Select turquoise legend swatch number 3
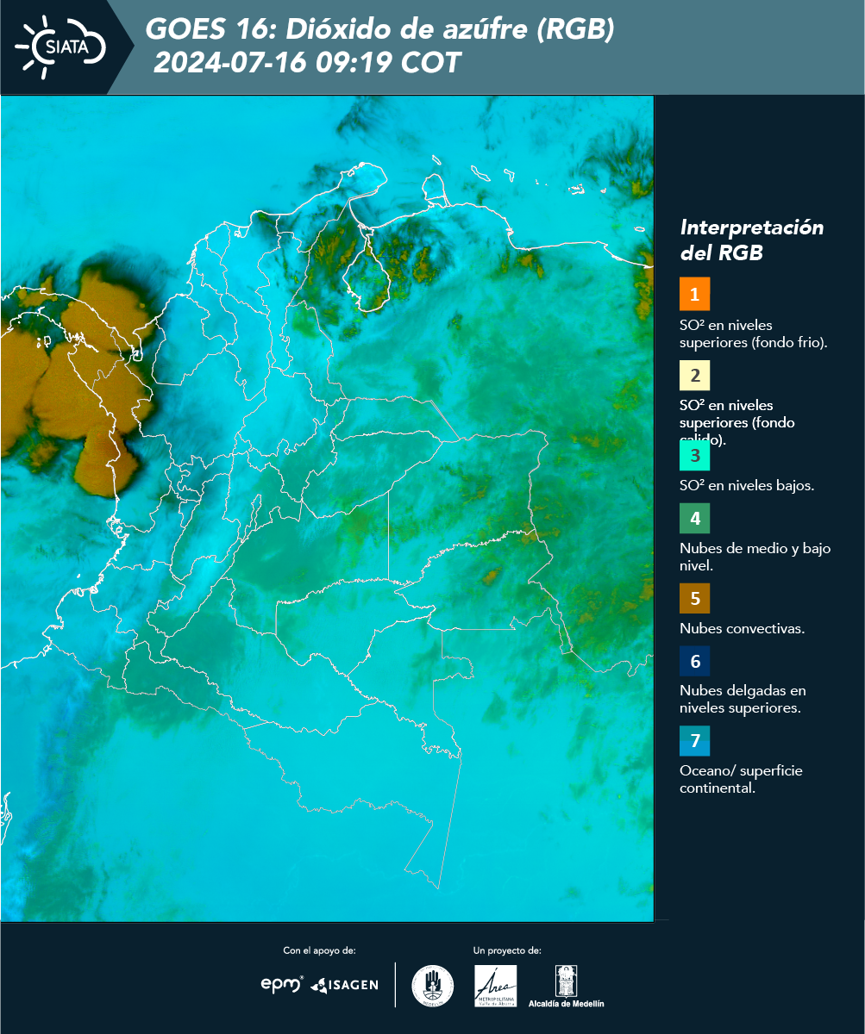The image size is (865, 1034). (x=694, y=456)
